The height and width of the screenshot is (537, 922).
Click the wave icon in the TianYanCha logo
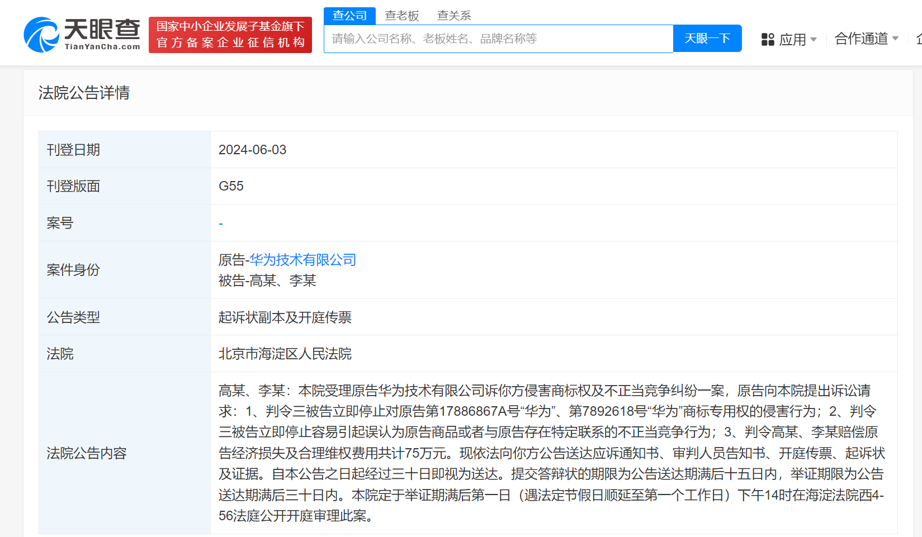[42, 32]
